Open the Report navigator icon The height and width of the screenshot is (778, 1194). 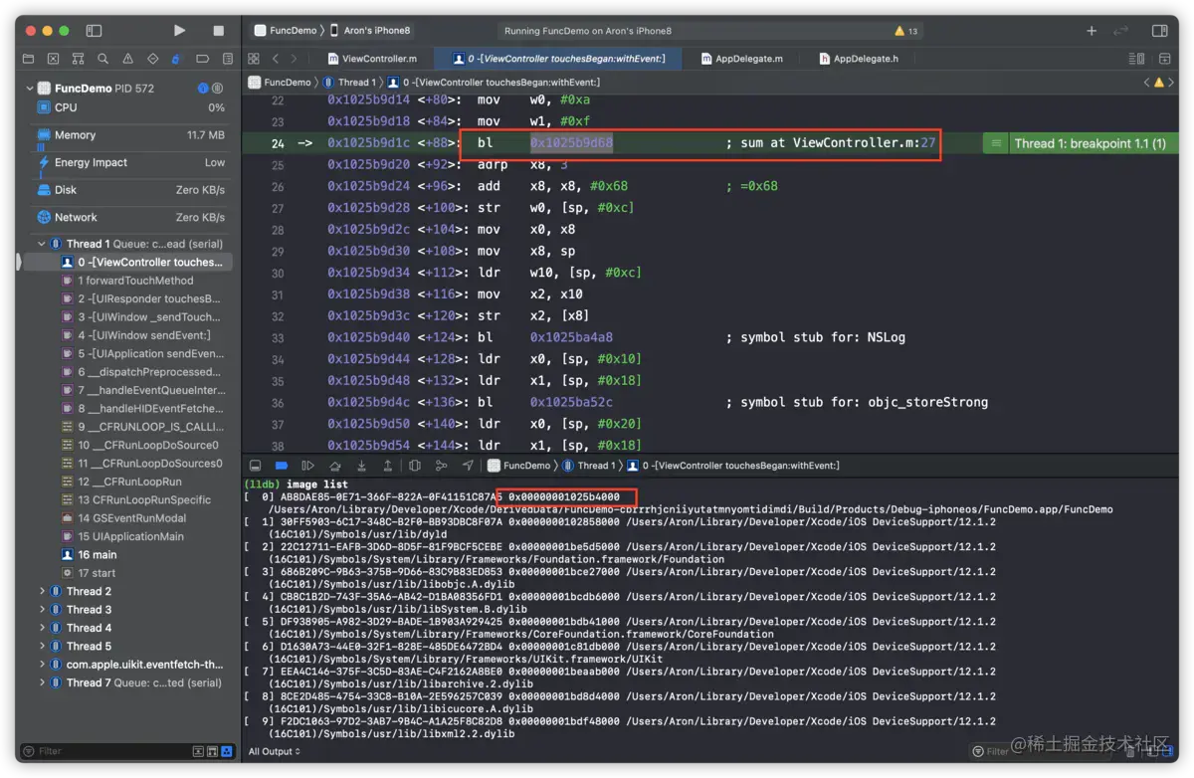tap(228, 59)
